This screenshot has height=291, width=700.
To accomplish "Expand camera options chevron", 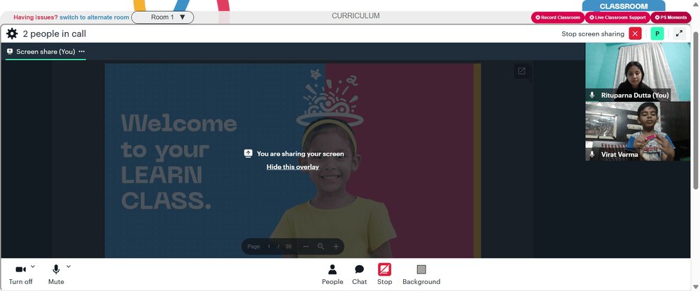I will (33, 267).
